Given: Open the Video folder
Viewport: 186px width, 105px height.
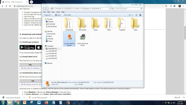Looking at the screenshot, I should click(x=135, y=24).
